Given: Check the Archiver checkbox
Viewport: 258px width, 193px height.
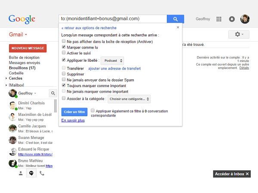Looking at the screenshot, I should tap(64, 41).
